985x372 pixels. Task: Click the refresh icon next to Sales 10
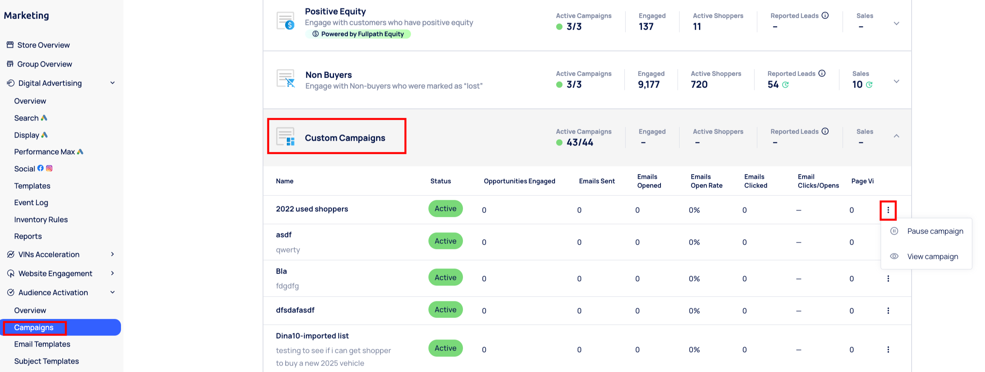[869, 85]
